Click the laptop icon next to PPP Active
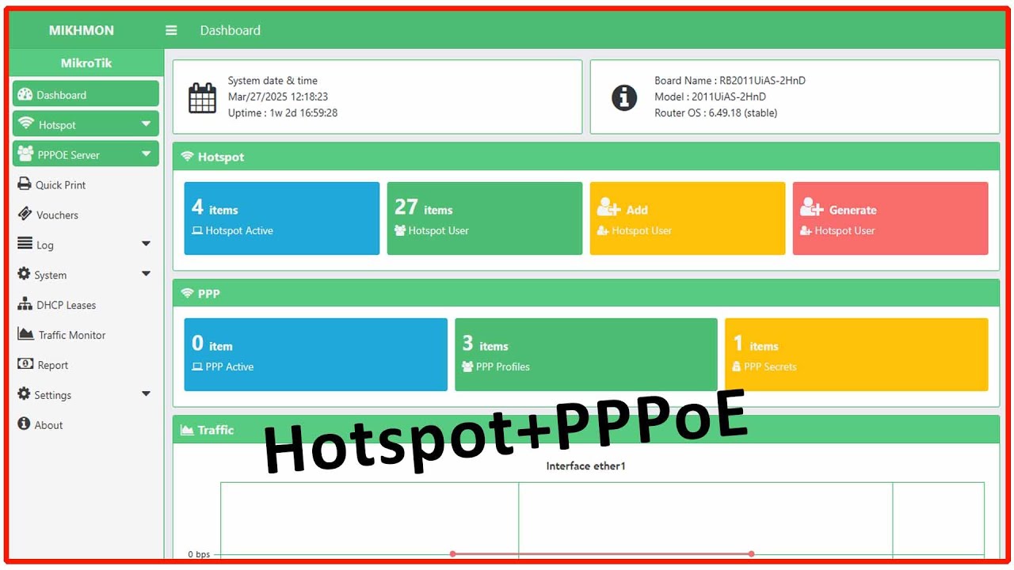This screenshot has width=1014, height=570. 197,367
